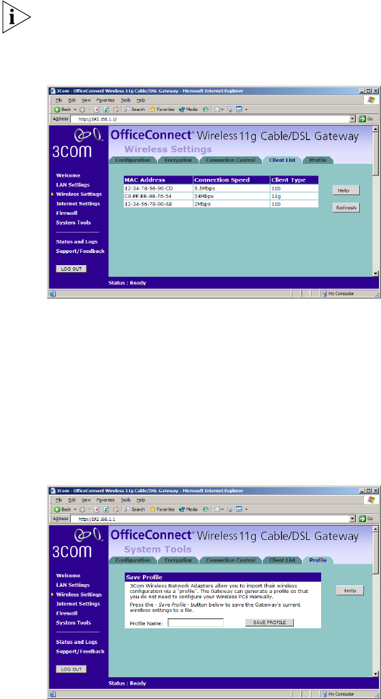Click History icon in the upper browser toolbar
This screenshot has width=381, height=699.
pyautogui.click(x=205, y=109)
